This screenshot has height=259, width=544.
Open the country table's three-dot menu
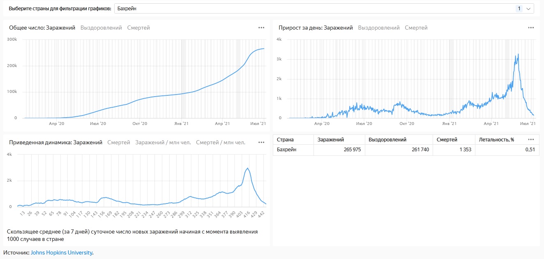coord(531,139)
